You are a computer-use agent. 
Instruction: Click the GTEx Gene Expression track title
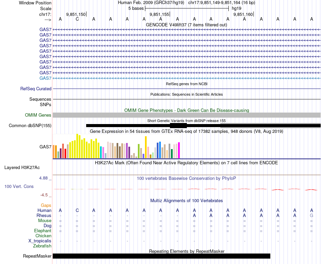[x=186, y=131]
